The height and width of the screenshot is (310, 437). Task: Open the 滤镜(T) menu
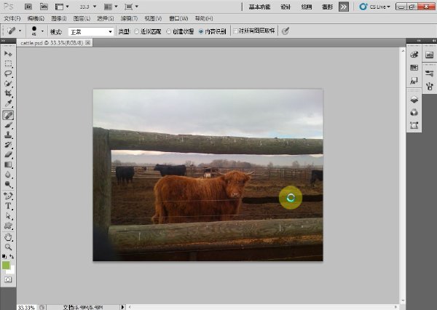coord(130,19)
